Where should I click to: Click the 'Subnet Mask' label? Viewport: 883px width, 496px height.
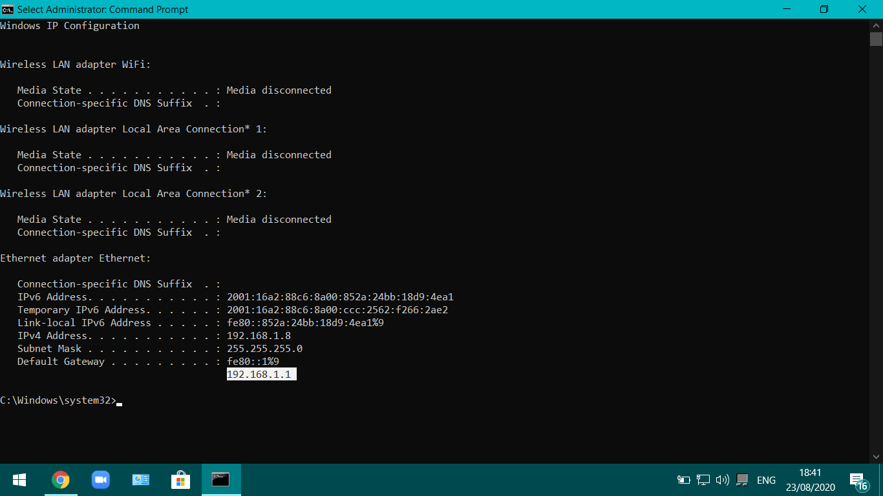pos(49,349)
